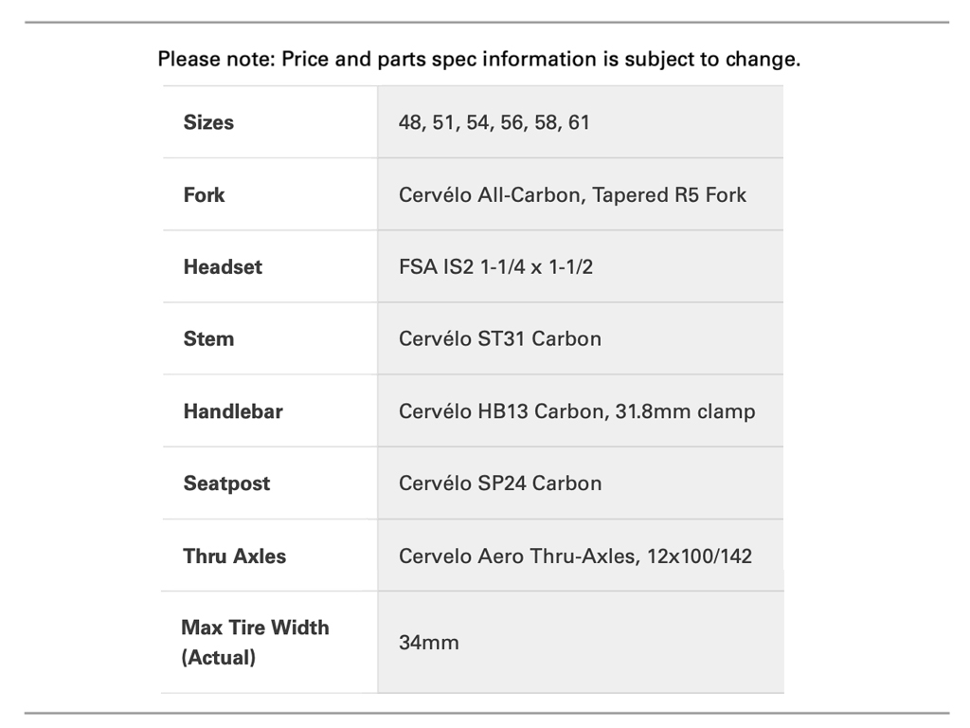
Task: Click the sizes value 48, 51, 54, 56, 58, 61
Action: click(x=494, y=122)
